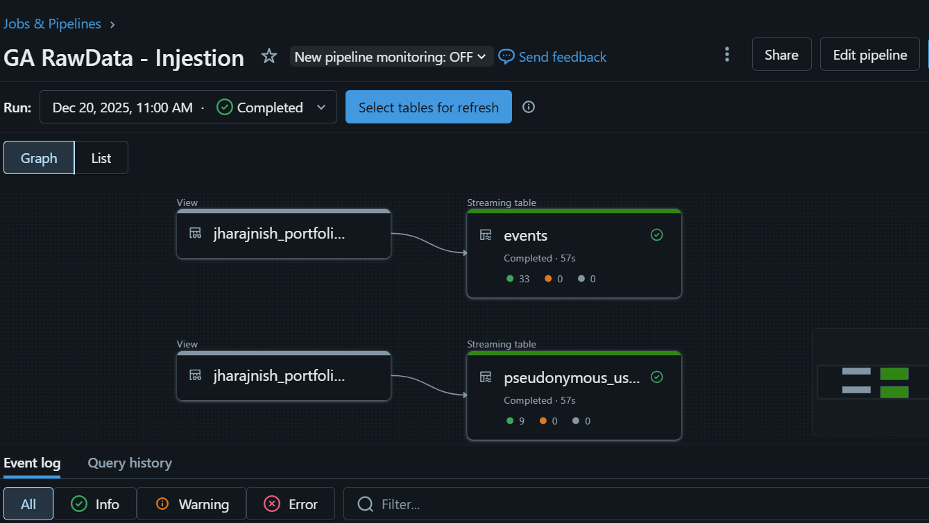Open the Query history tab

tap(130, 463)
